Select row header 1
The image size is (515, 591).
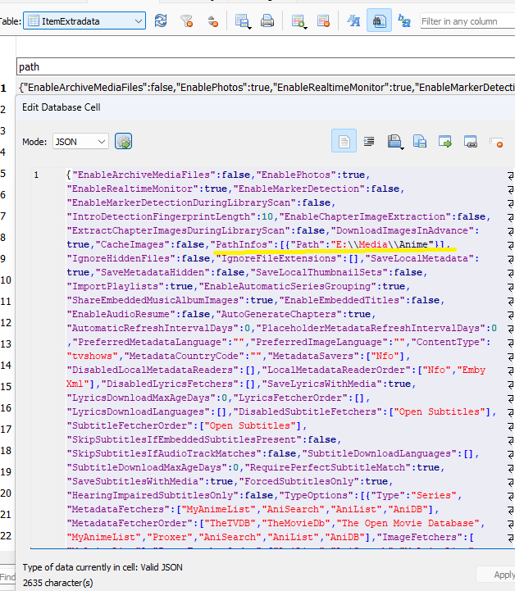coord(4,89)
